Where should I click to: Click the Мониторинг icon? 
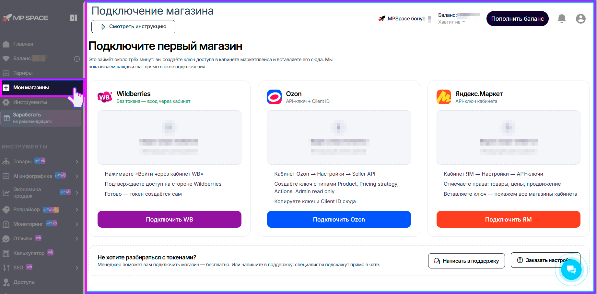[6, 224]
